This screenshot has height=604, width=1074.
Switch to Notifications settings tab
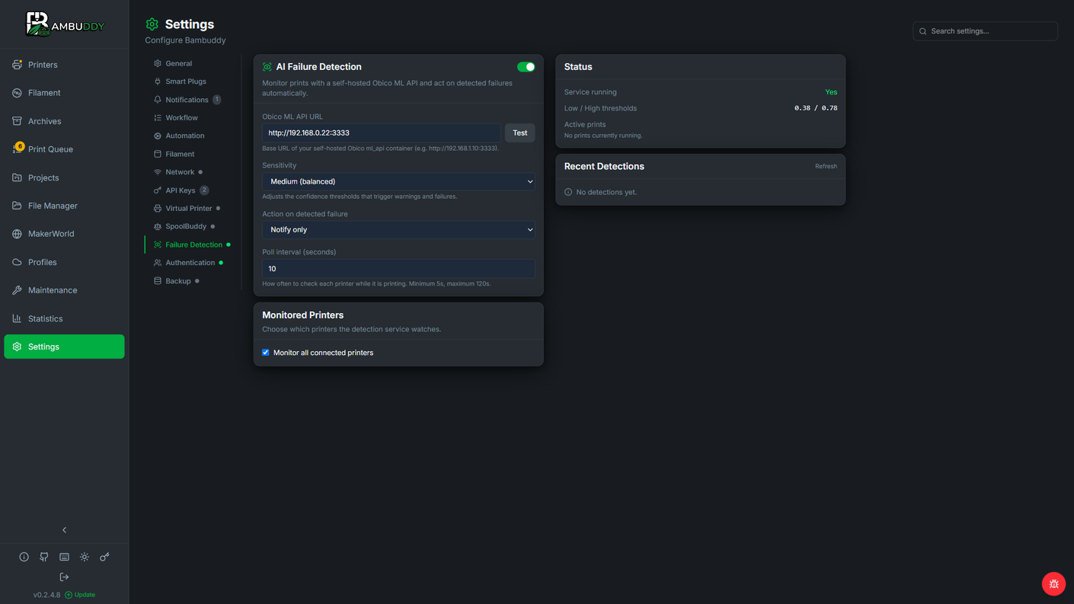[x=187, y=100]
